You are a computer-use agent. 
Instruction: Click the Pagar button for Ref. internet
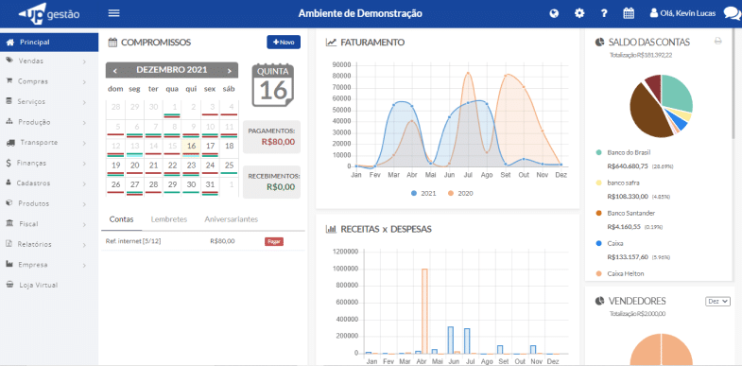274,241
